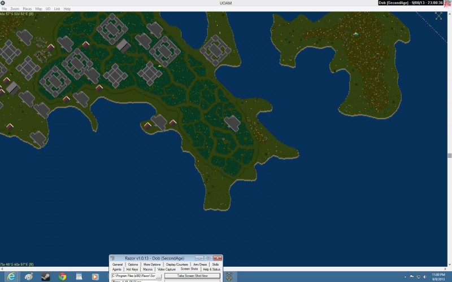Click the vertical scrollbar down arrow
452x282 pixels.
tap(449, 264)
